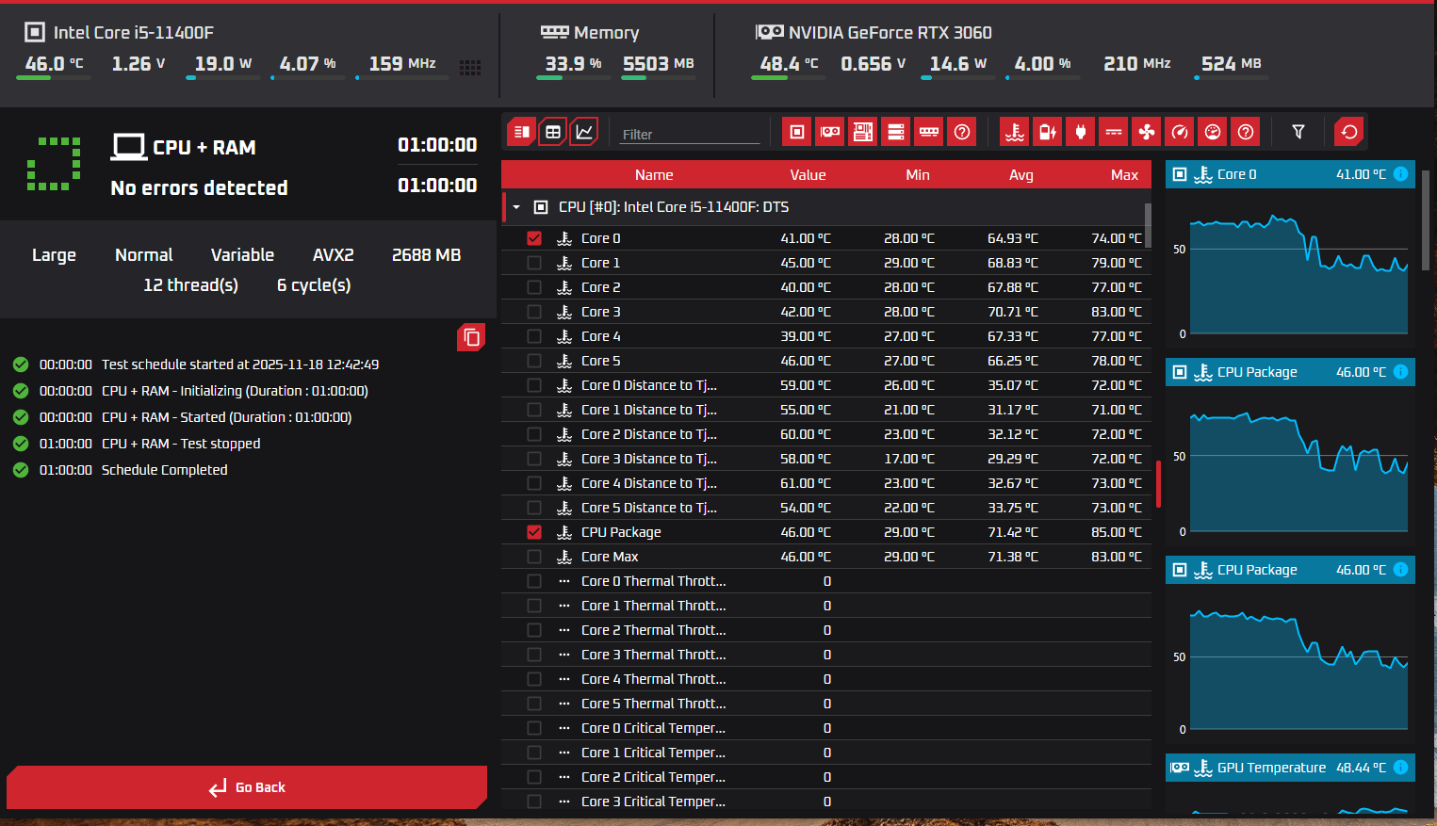
Task: Click the GPU sensor filter icon in toolbar
Action: [830, 132]
